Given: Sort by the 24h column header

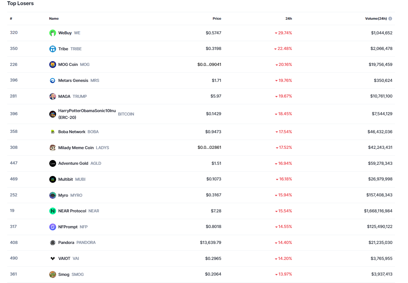Looking at the screenshot, I should point(288,19).
